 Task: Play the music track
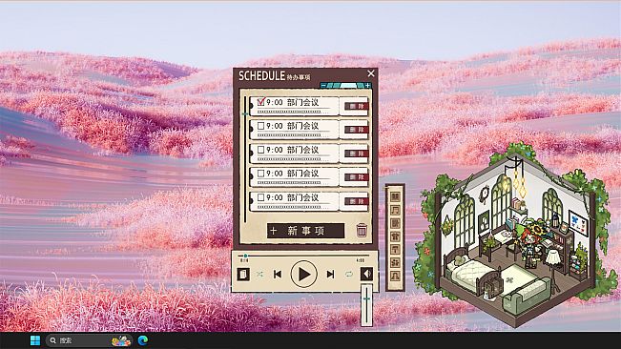(x=303, y=274)
